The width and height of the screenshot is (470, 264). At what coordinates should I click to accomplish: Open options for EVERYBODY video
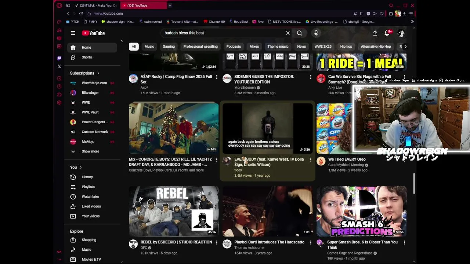(311, 159)
